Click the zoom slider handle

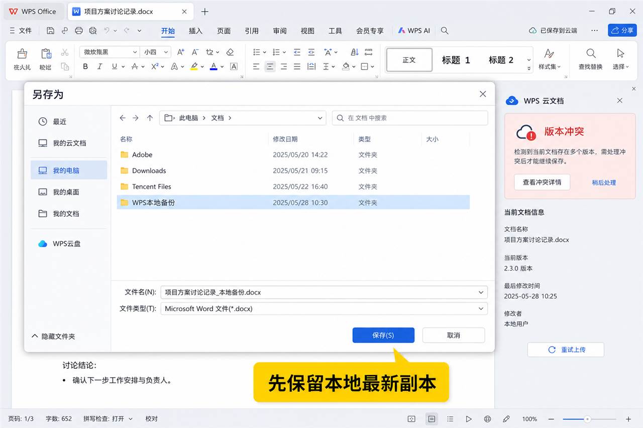pos(587,419)
